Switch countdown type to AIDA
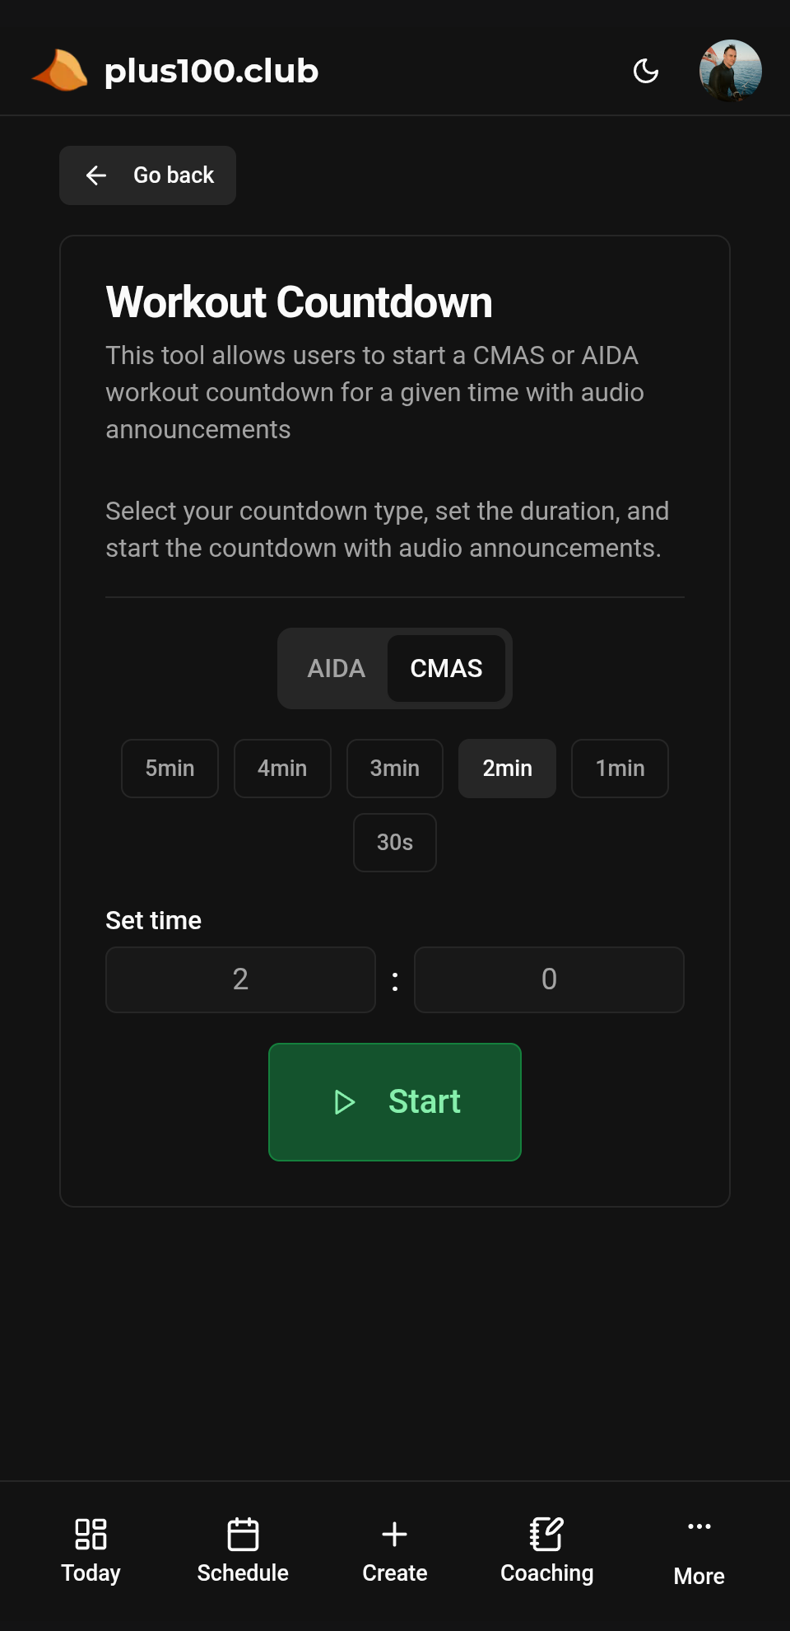 [336, 668]
